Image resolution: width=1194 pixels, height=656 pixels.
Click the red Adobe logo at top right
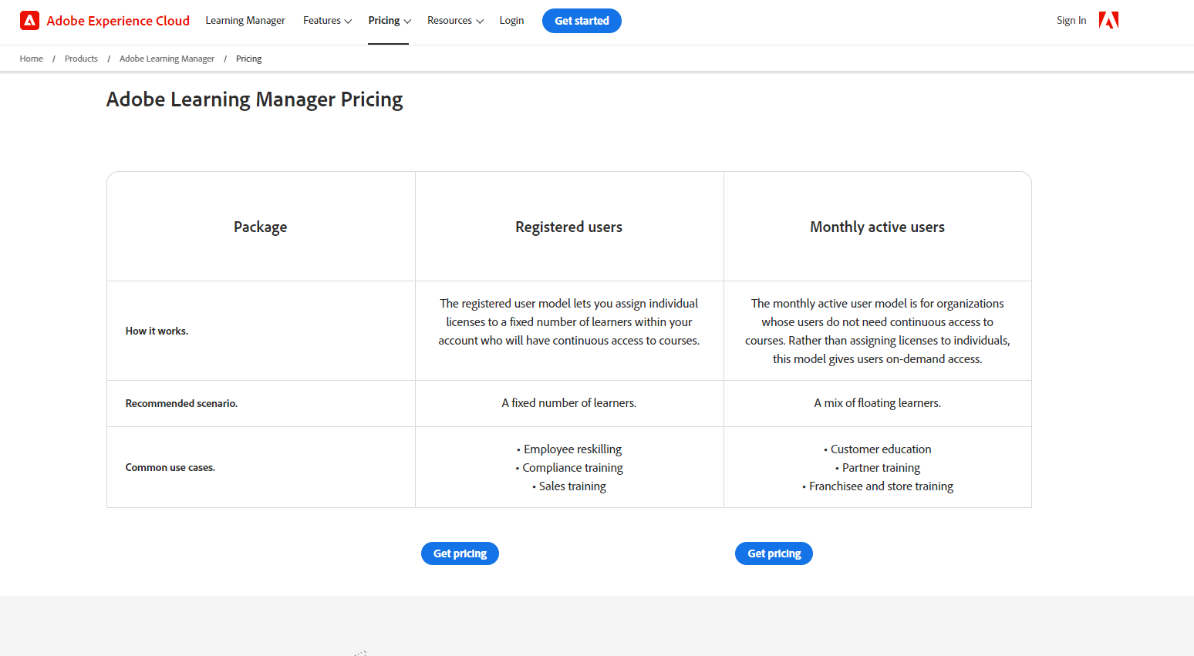1108,20
